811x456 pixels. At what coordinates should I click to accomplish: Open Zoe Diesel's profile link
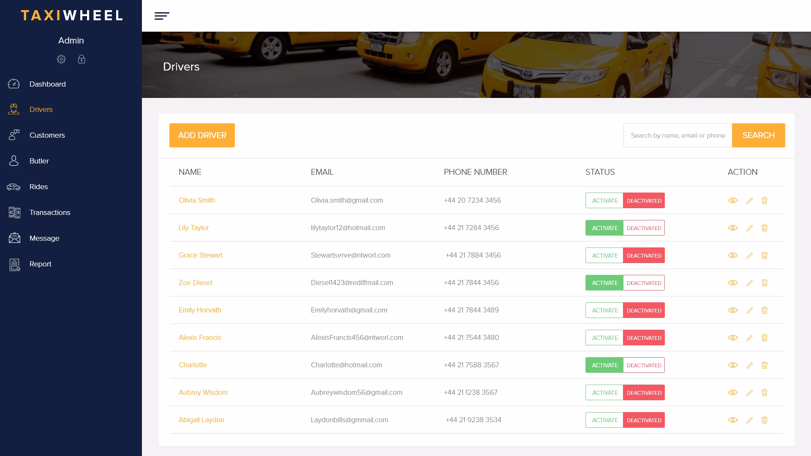196,282
